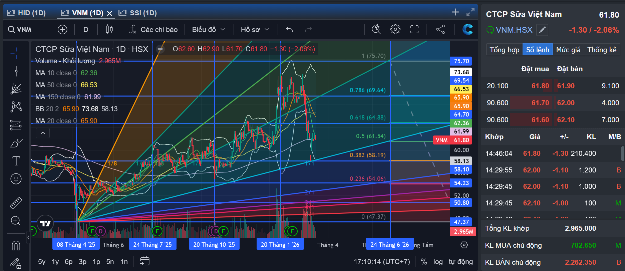Edit the VNM:HSX symbol with pencil
The height and width of the screenshot is (271, 625).
542,30
